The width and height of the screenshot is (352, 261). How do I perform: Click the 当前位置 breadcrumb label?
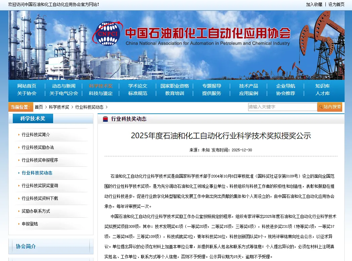point(20,107)
